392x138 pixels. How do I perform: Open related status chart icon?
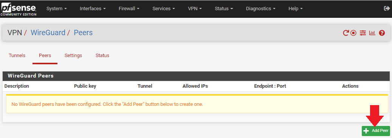(x=372, y=33)
